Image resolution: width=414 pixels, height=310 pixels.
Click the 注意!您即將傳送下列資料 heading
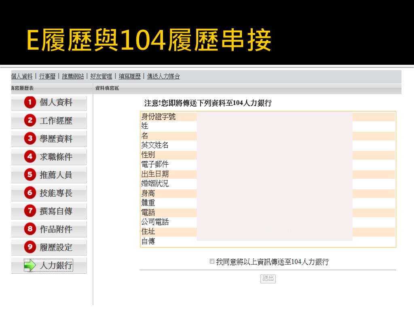pos(208,103)
